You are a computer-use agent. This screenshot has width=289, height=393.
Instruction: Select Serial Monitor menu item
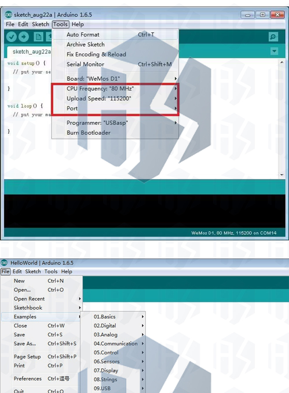point(115,64)
